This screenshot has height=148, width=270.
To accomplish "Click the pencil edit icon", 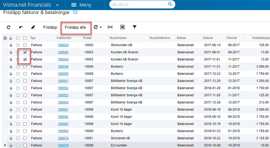I will [33, 27].
